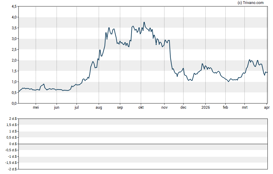Click the 'mrt' x-axis label
273x174 pixels.
pyautogui.click(x=245, y=108)
